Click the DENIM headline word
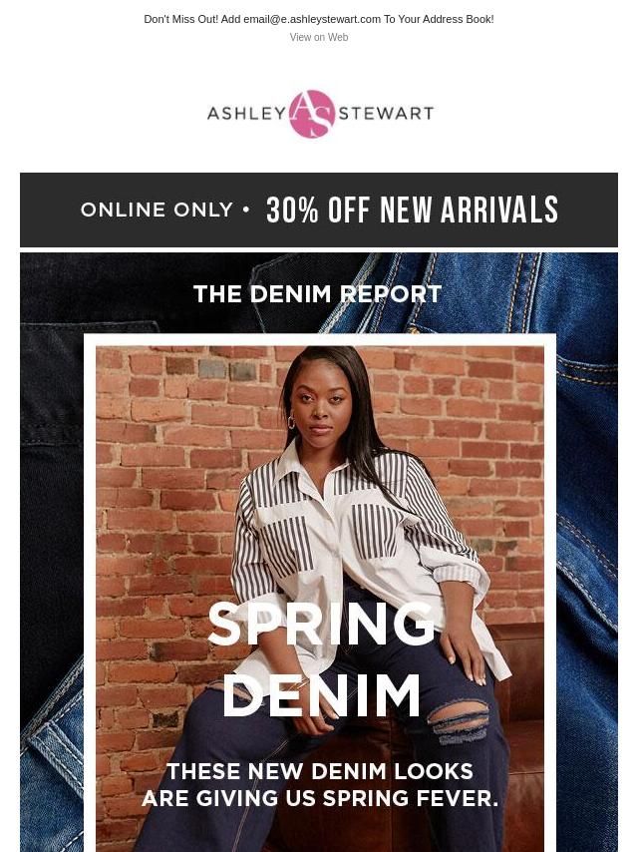 [x=321, y=695]
